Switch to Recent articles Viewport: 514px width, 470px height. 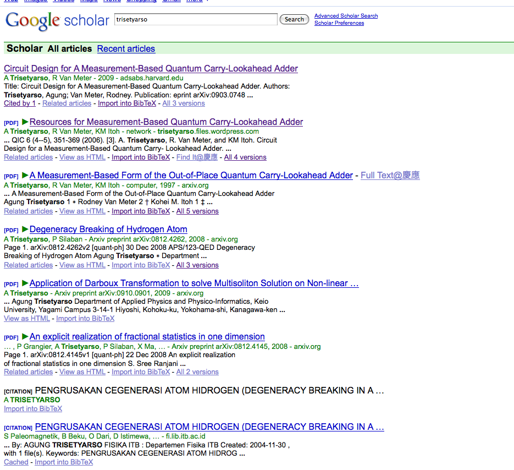click(x=126, y=49)
